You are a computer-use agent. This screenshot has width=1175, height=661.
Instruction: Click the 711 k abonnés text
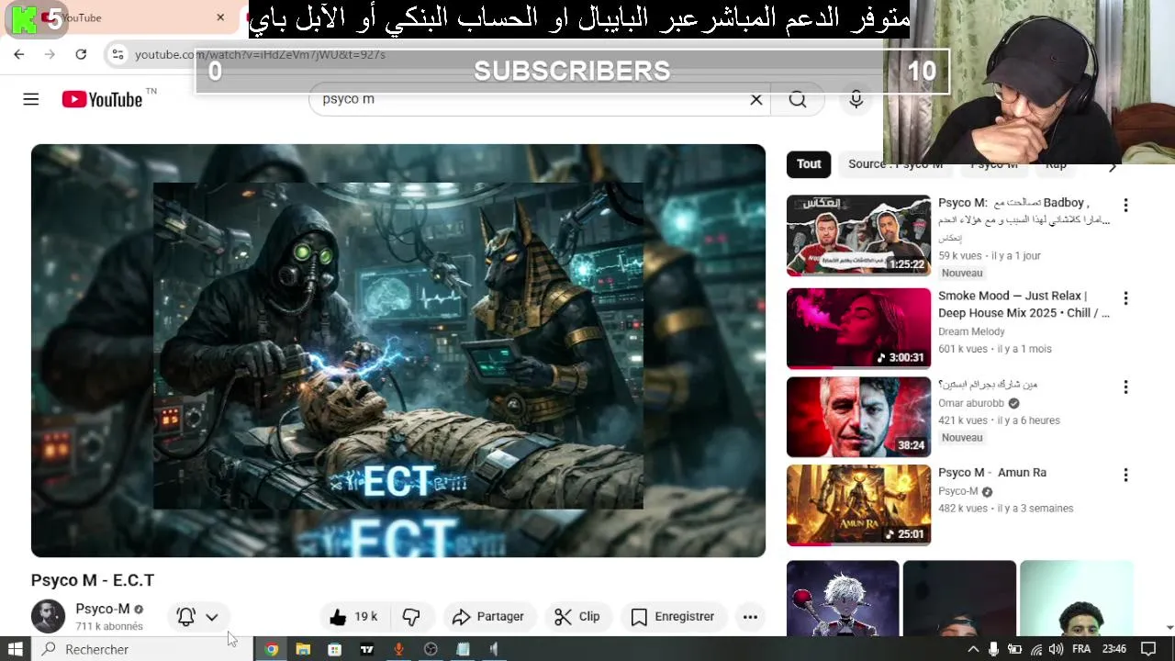[109, 626]
